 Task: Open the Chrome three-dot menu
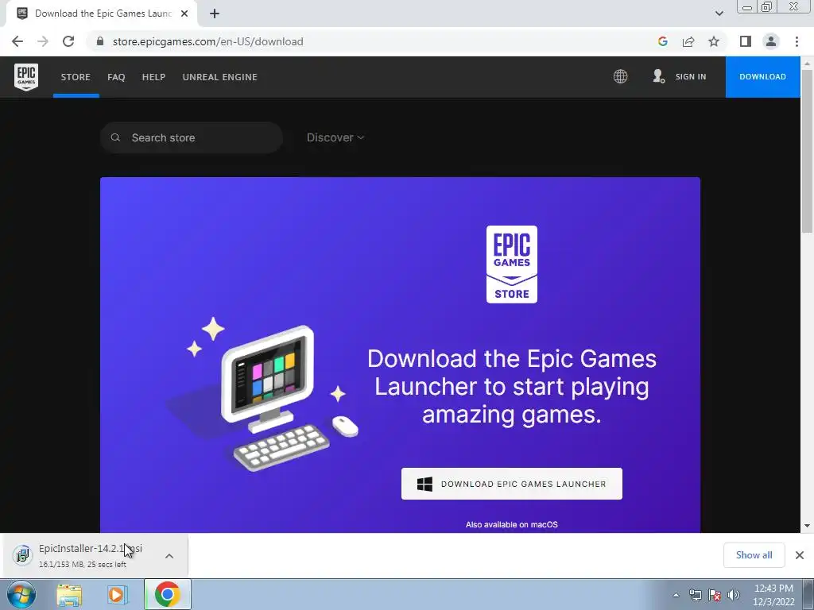point(797,41)
